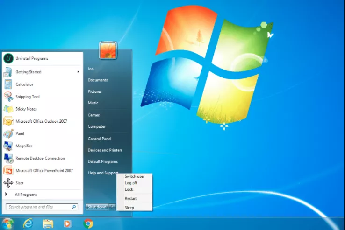Open Google Chrome from taskbar
Image resolution: width=345 pixels, height=230 pixels.
pos(88,224)
